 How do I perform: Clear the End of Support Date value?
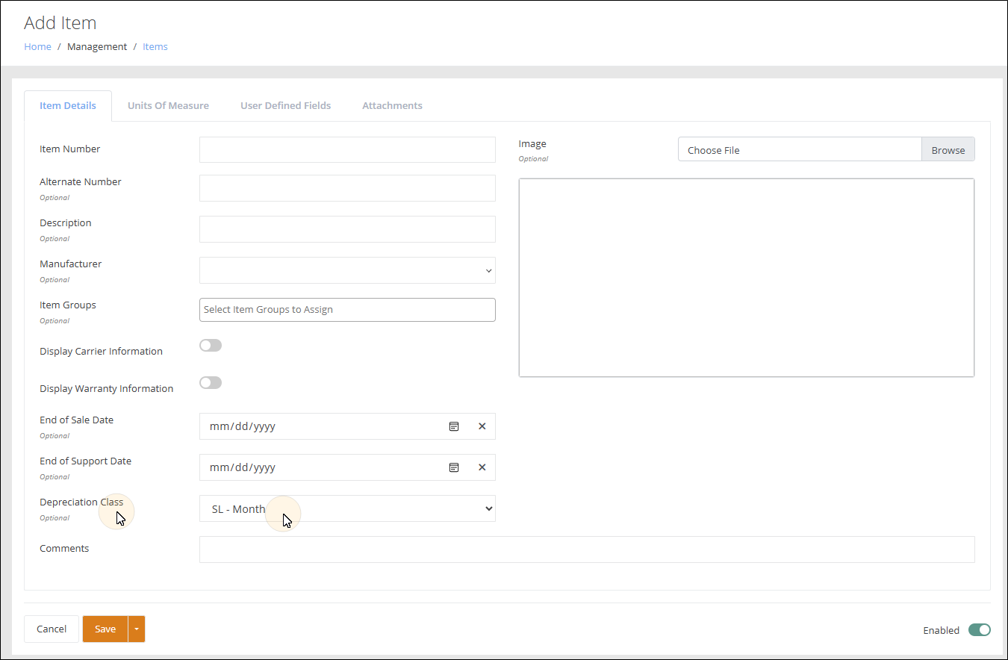[x=482, y=467]
